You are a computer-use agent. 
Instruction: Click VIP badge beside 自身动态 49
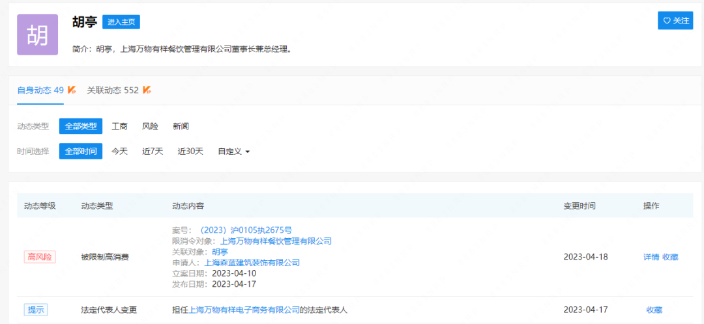[72, 90]
